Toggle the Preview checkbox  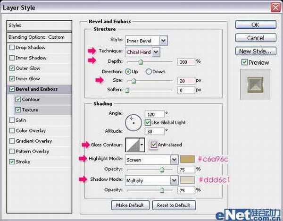[244, 62]
